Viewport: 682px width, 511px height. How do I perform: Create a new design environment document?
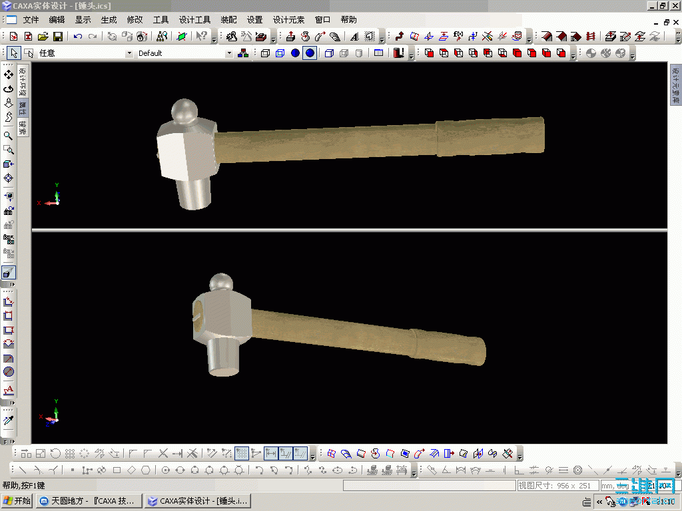[x=13, y=36]
